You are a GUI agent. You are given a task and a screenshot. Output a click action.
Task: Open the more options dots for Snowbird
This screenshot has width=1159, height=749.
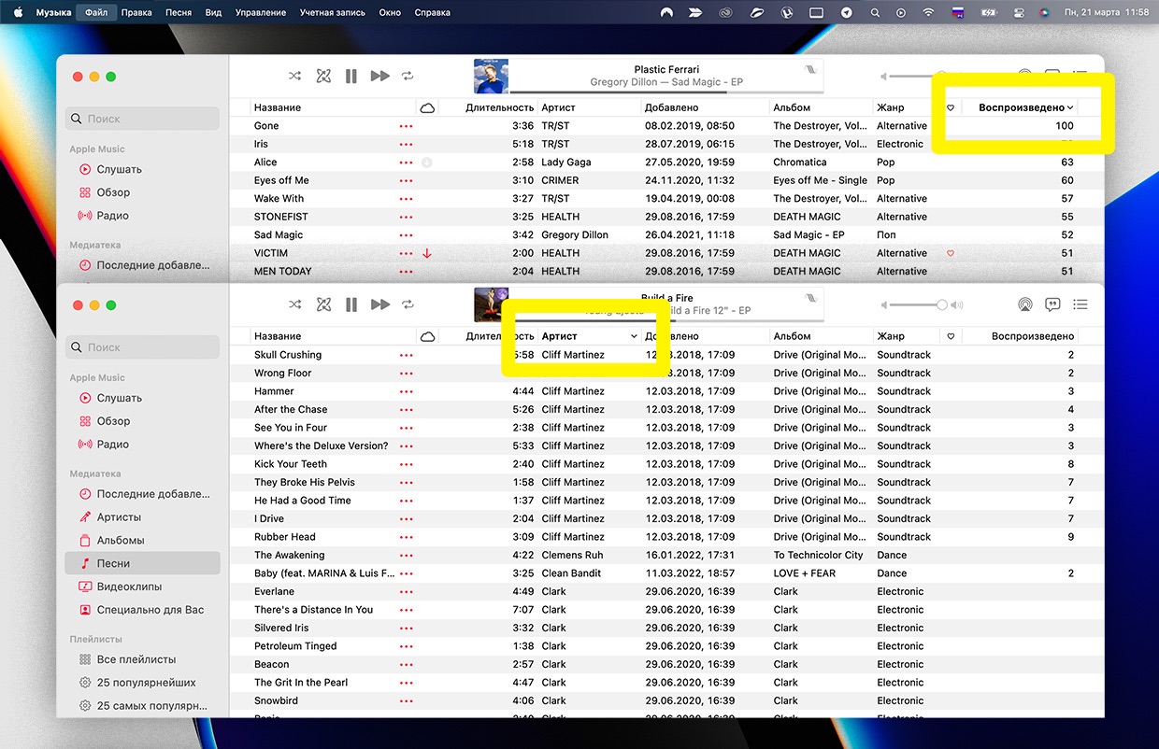[406, 701]
